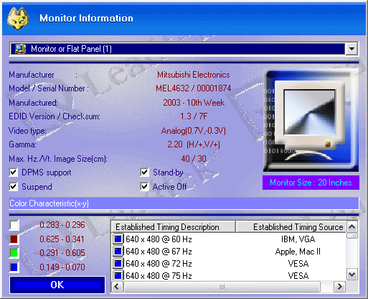This screenshot has height=299, width=368.
Task: Click the timing list scroll down arrow
Action: pos(352,274)
